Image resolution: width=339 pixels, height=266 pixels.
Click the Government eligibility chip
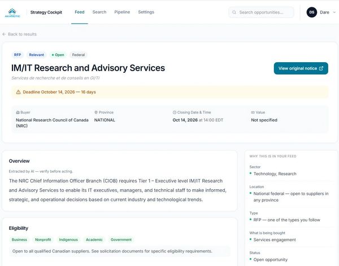[121, 239]
